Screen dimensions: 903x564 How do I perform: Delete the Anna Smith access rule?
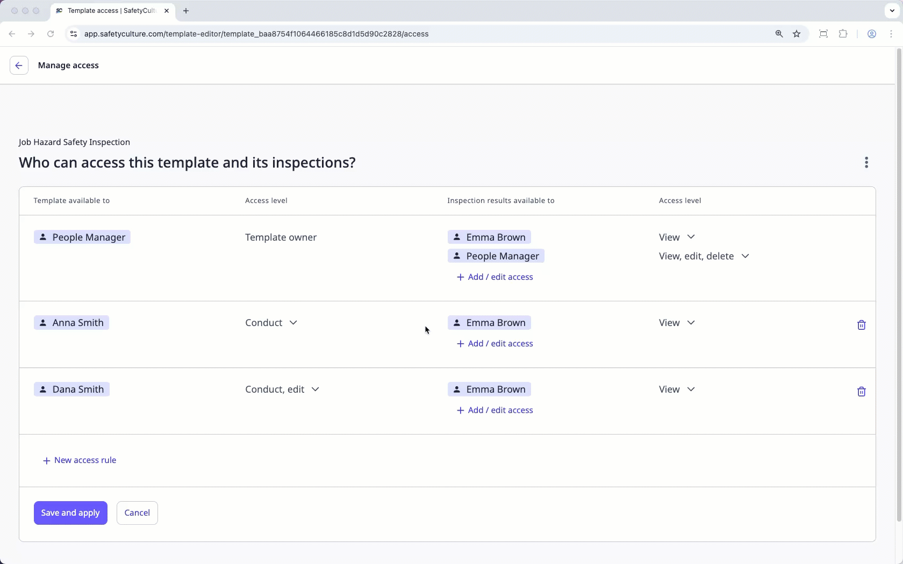[x=861, y=325]
